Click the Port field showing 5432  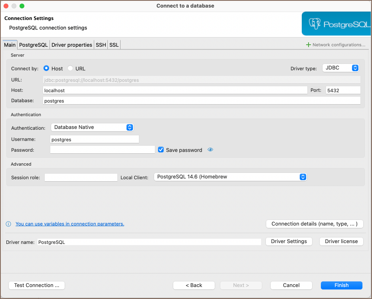(343, 90)
